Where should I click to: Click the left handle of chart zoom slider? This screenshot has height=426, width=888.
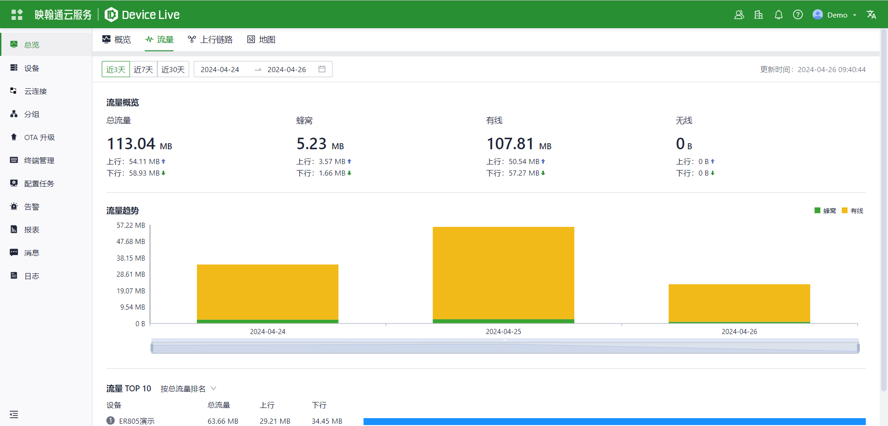[152, 347]
